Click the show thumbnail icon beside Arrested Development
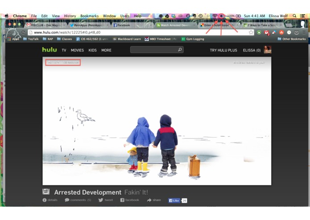The width and height of the screenshot is (310, 220). click(46, 191)
